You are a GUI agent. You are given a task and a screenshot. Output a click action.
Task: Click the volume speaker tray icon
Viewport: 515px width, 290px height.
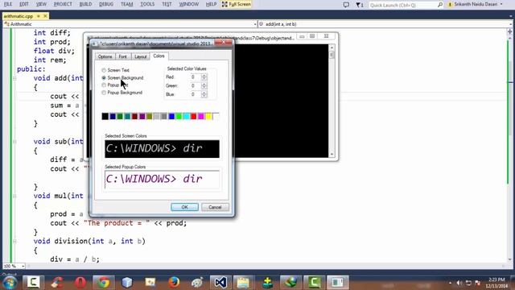pos(459,283)
